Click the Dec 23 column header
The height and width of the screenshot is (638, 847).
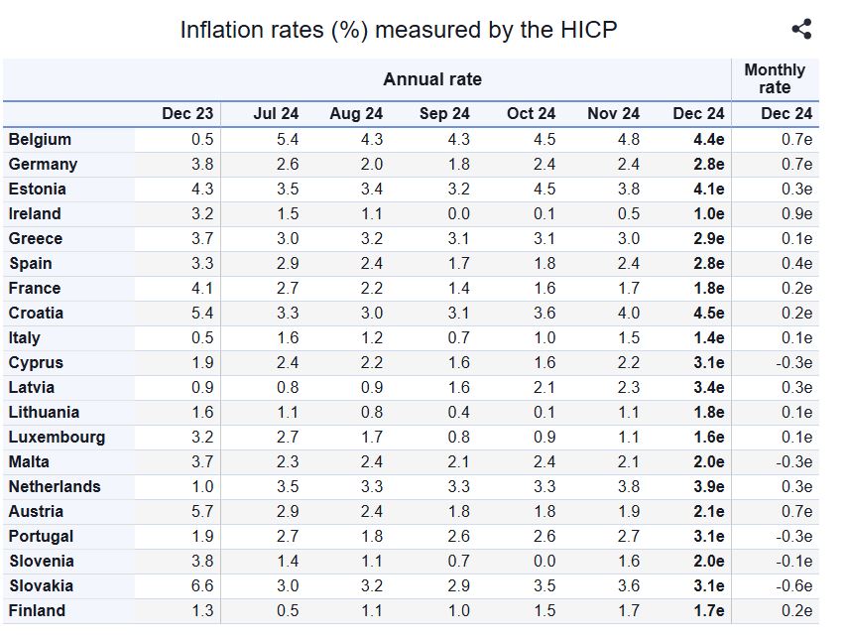click(187, 113)
